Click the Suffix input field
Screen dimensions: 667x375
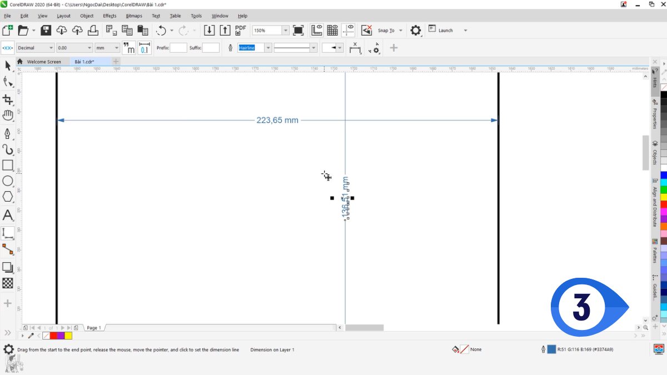pyautogui.click(x=211, y=48)
